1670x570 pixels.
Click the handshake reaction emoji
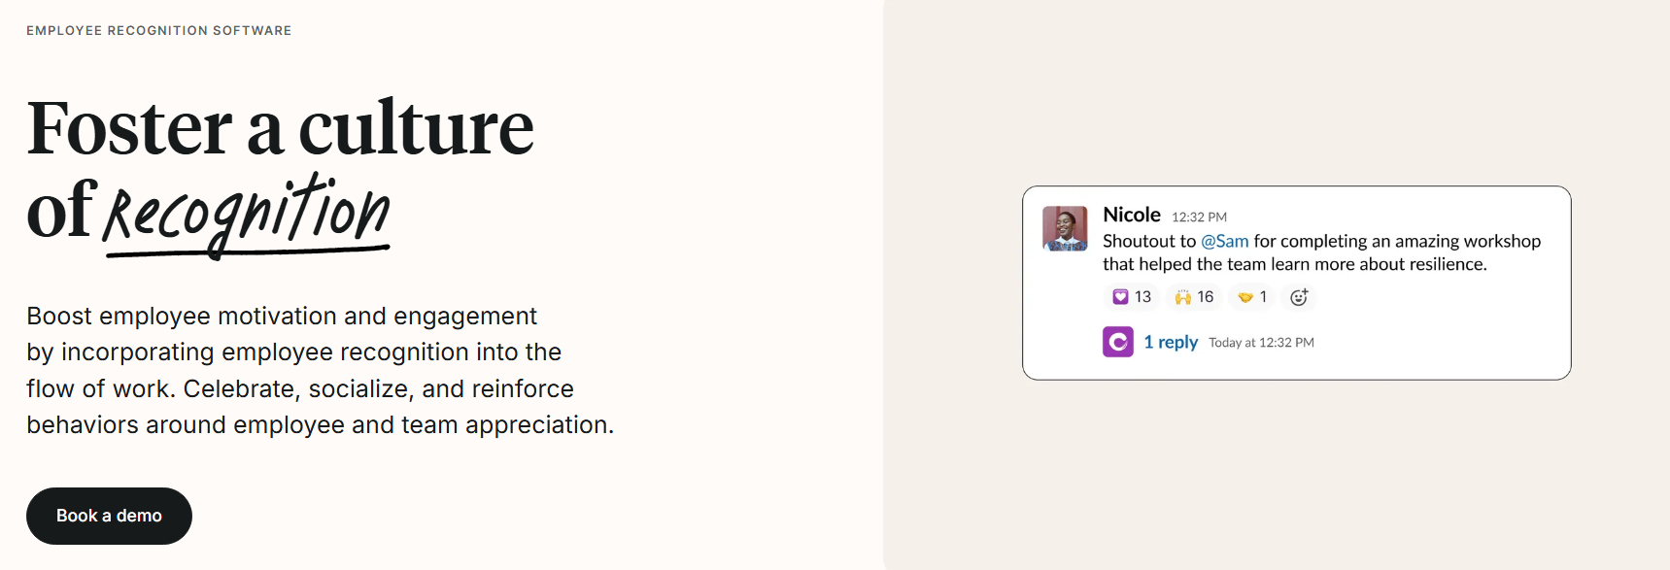pos(1245,297)
